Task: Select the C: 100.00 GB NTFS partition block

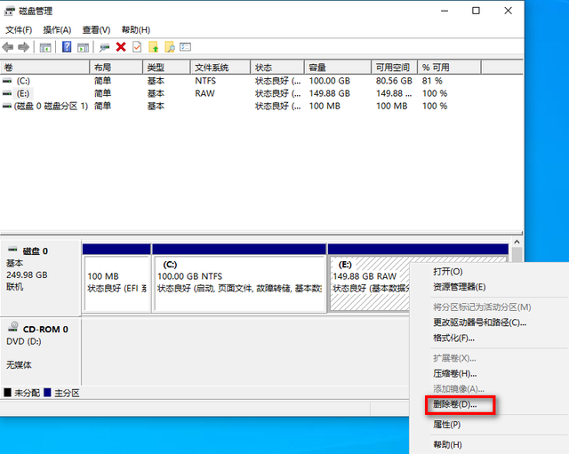Action: point(239,283)
